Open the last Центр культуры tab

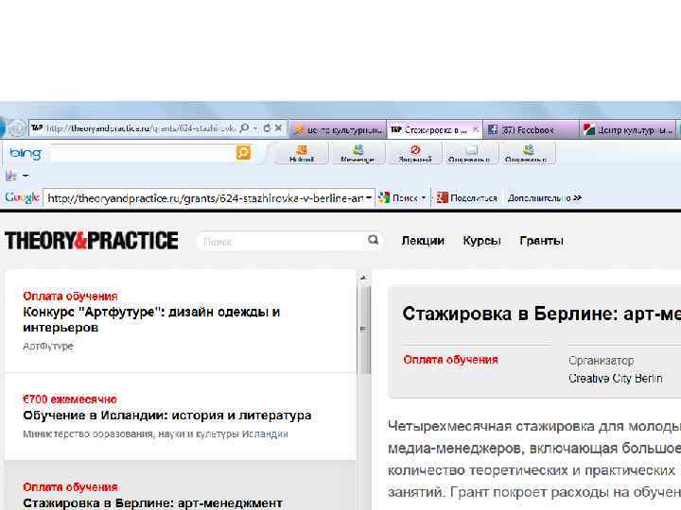628,129
